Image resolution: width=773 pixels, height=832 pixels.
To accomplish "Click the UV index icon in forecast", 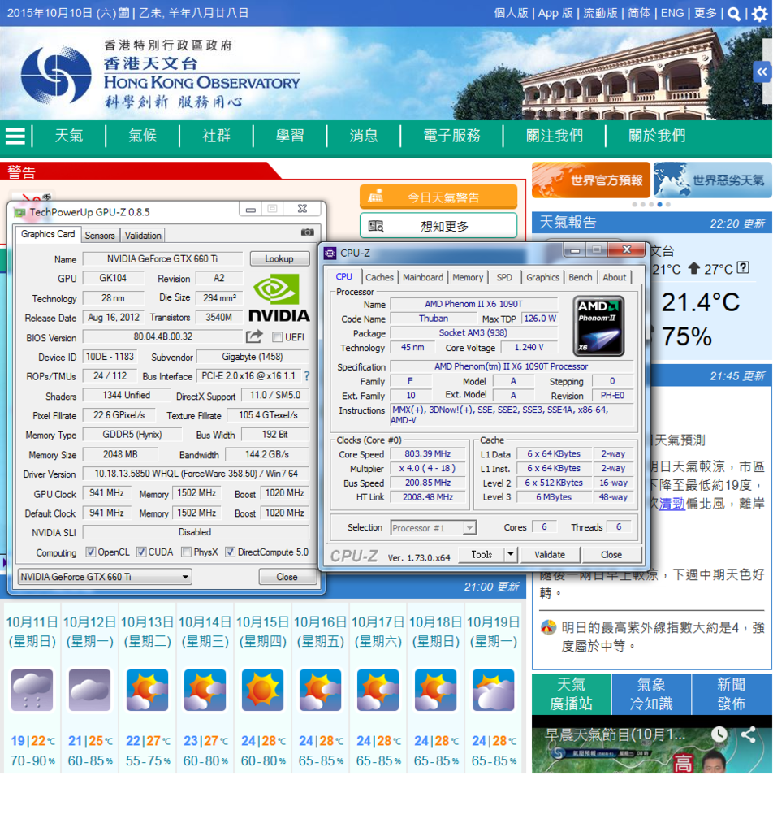I will pos(548,627).
